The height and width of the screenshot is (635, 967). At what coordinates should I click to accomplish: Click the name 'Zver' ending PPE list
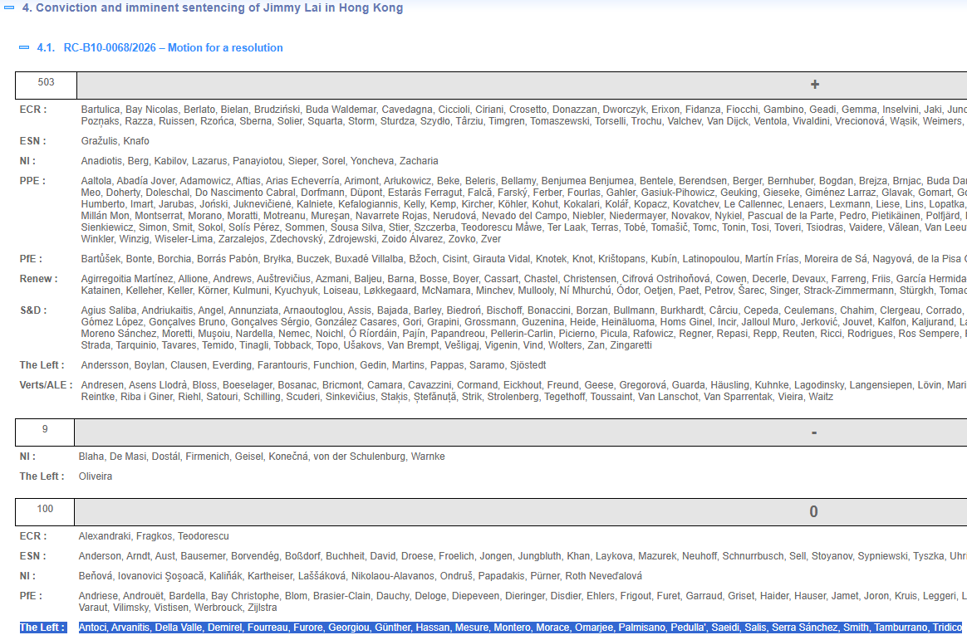click(x=491, y=239)
